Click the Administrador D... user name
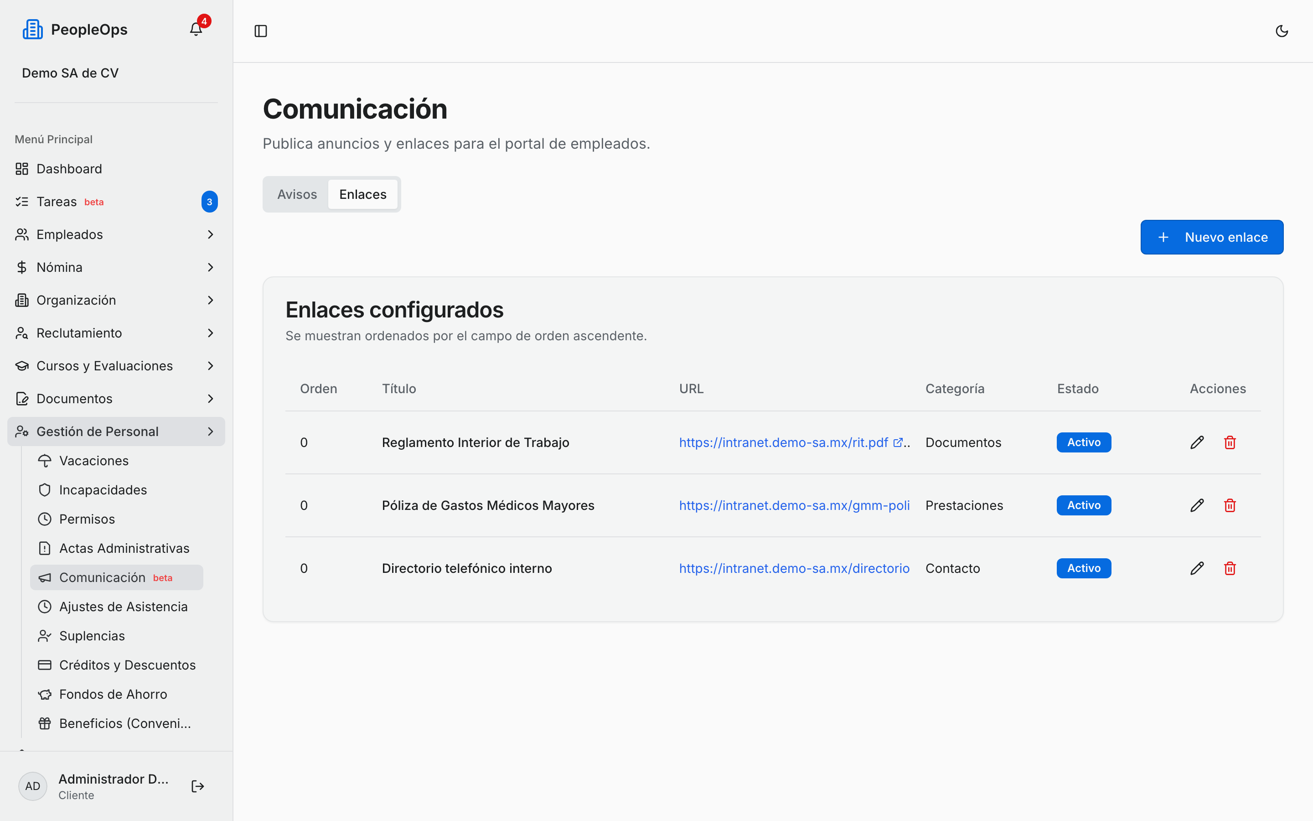This screenshot has height=821, width=1313. click(x=114, y=779)
